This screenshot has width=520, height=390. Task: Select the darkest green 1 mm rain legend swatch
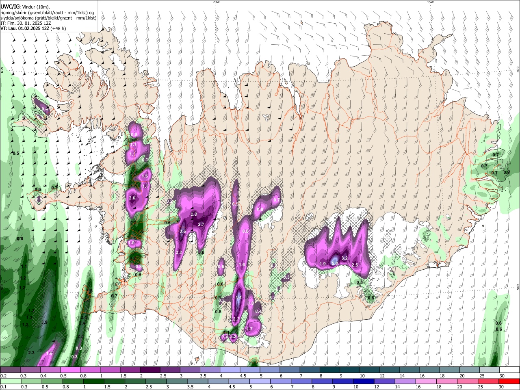[x=94, y=381]
